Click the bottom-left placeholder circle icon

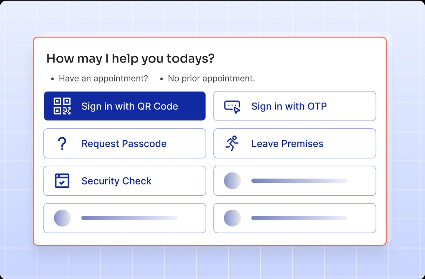(x=62, y=218)
